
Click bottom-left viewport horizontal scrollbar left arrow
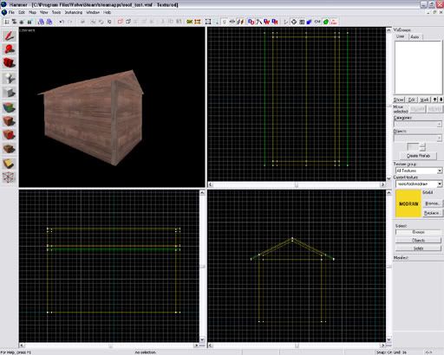pos(22,345)
